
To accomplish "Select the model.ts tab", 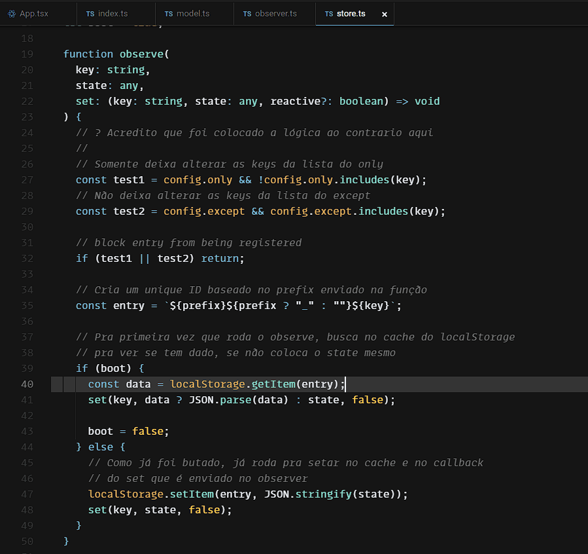I will [194, 14].
